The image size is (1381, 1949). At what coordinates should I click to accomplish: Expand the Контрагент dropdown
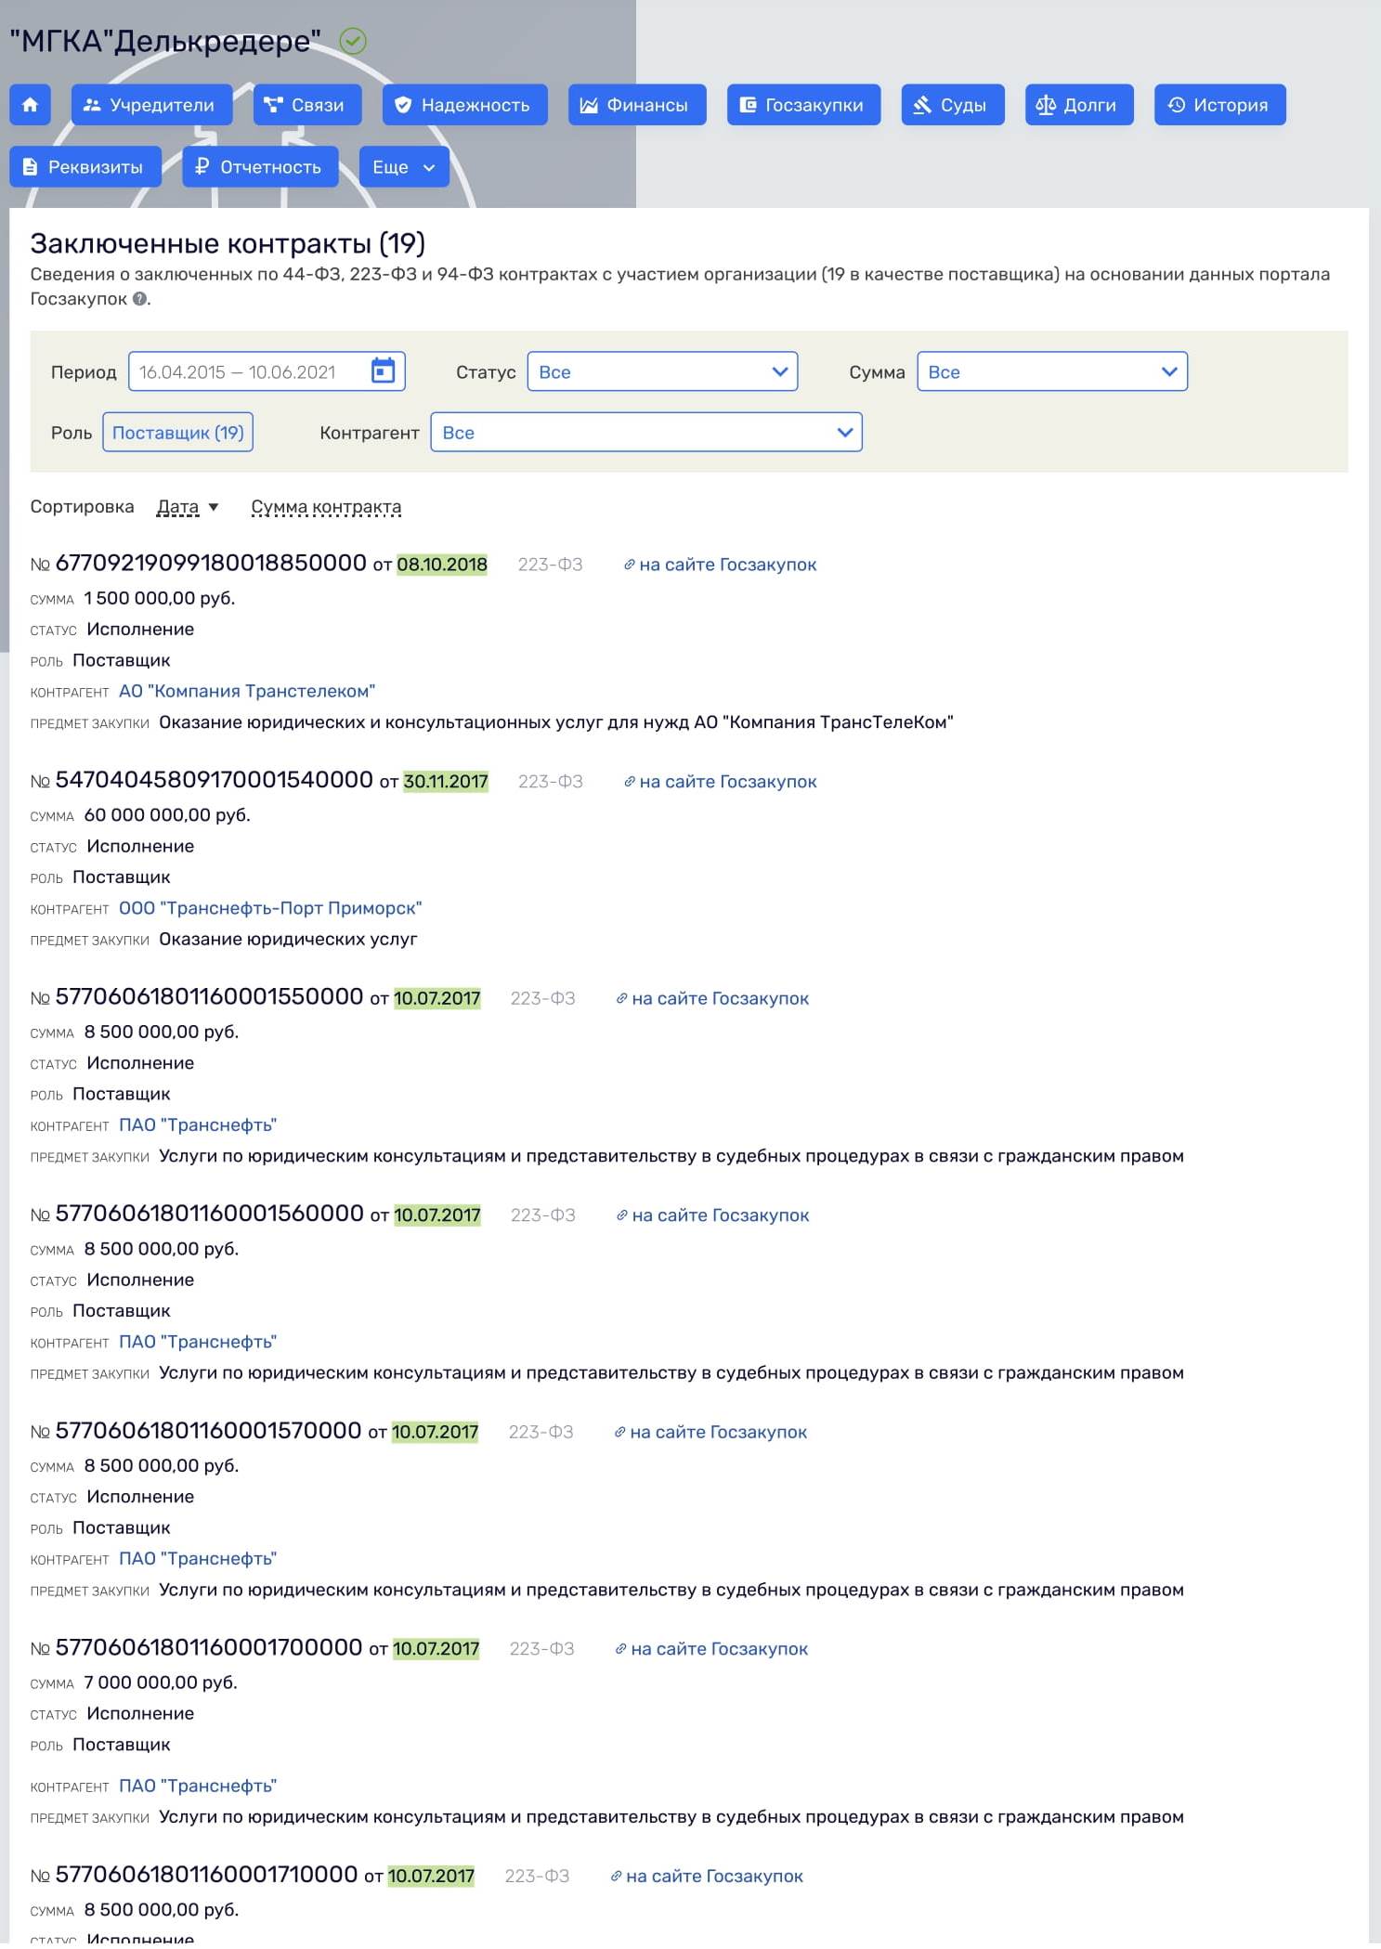646,433
